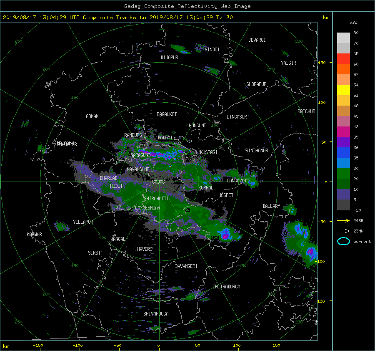Click the 'KOPPAL' city label

pyautogui.click(x=206, y=188)
